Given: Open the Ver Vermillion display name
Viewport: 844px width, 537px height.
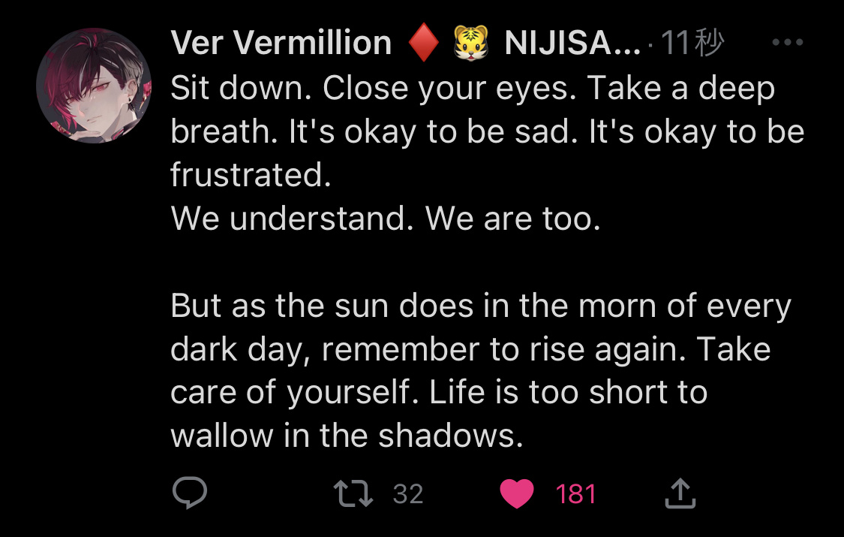Looking at the screenshot, I should click(281, 43).
